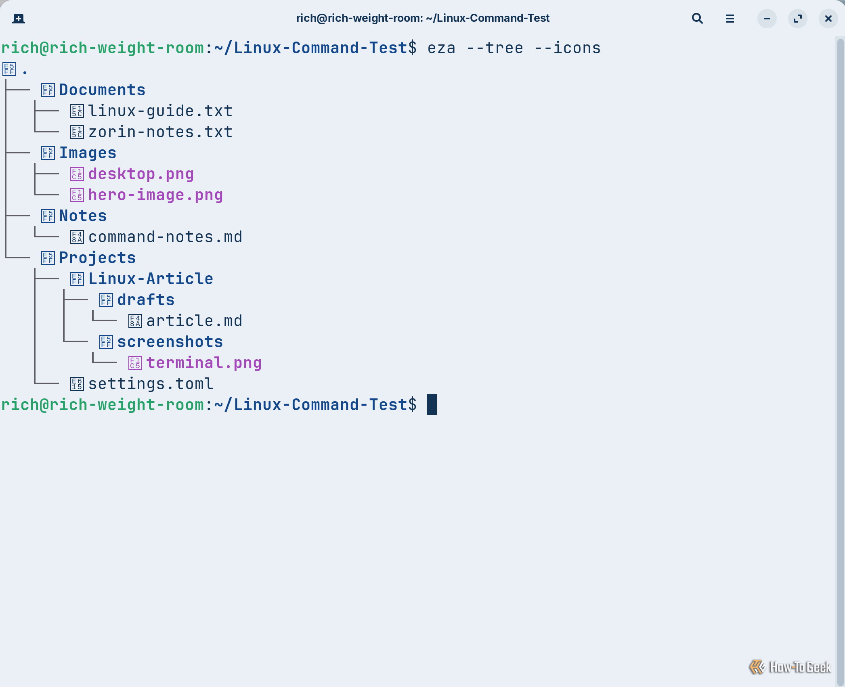Click the eza --tree --icons command text

click(514, 48)
